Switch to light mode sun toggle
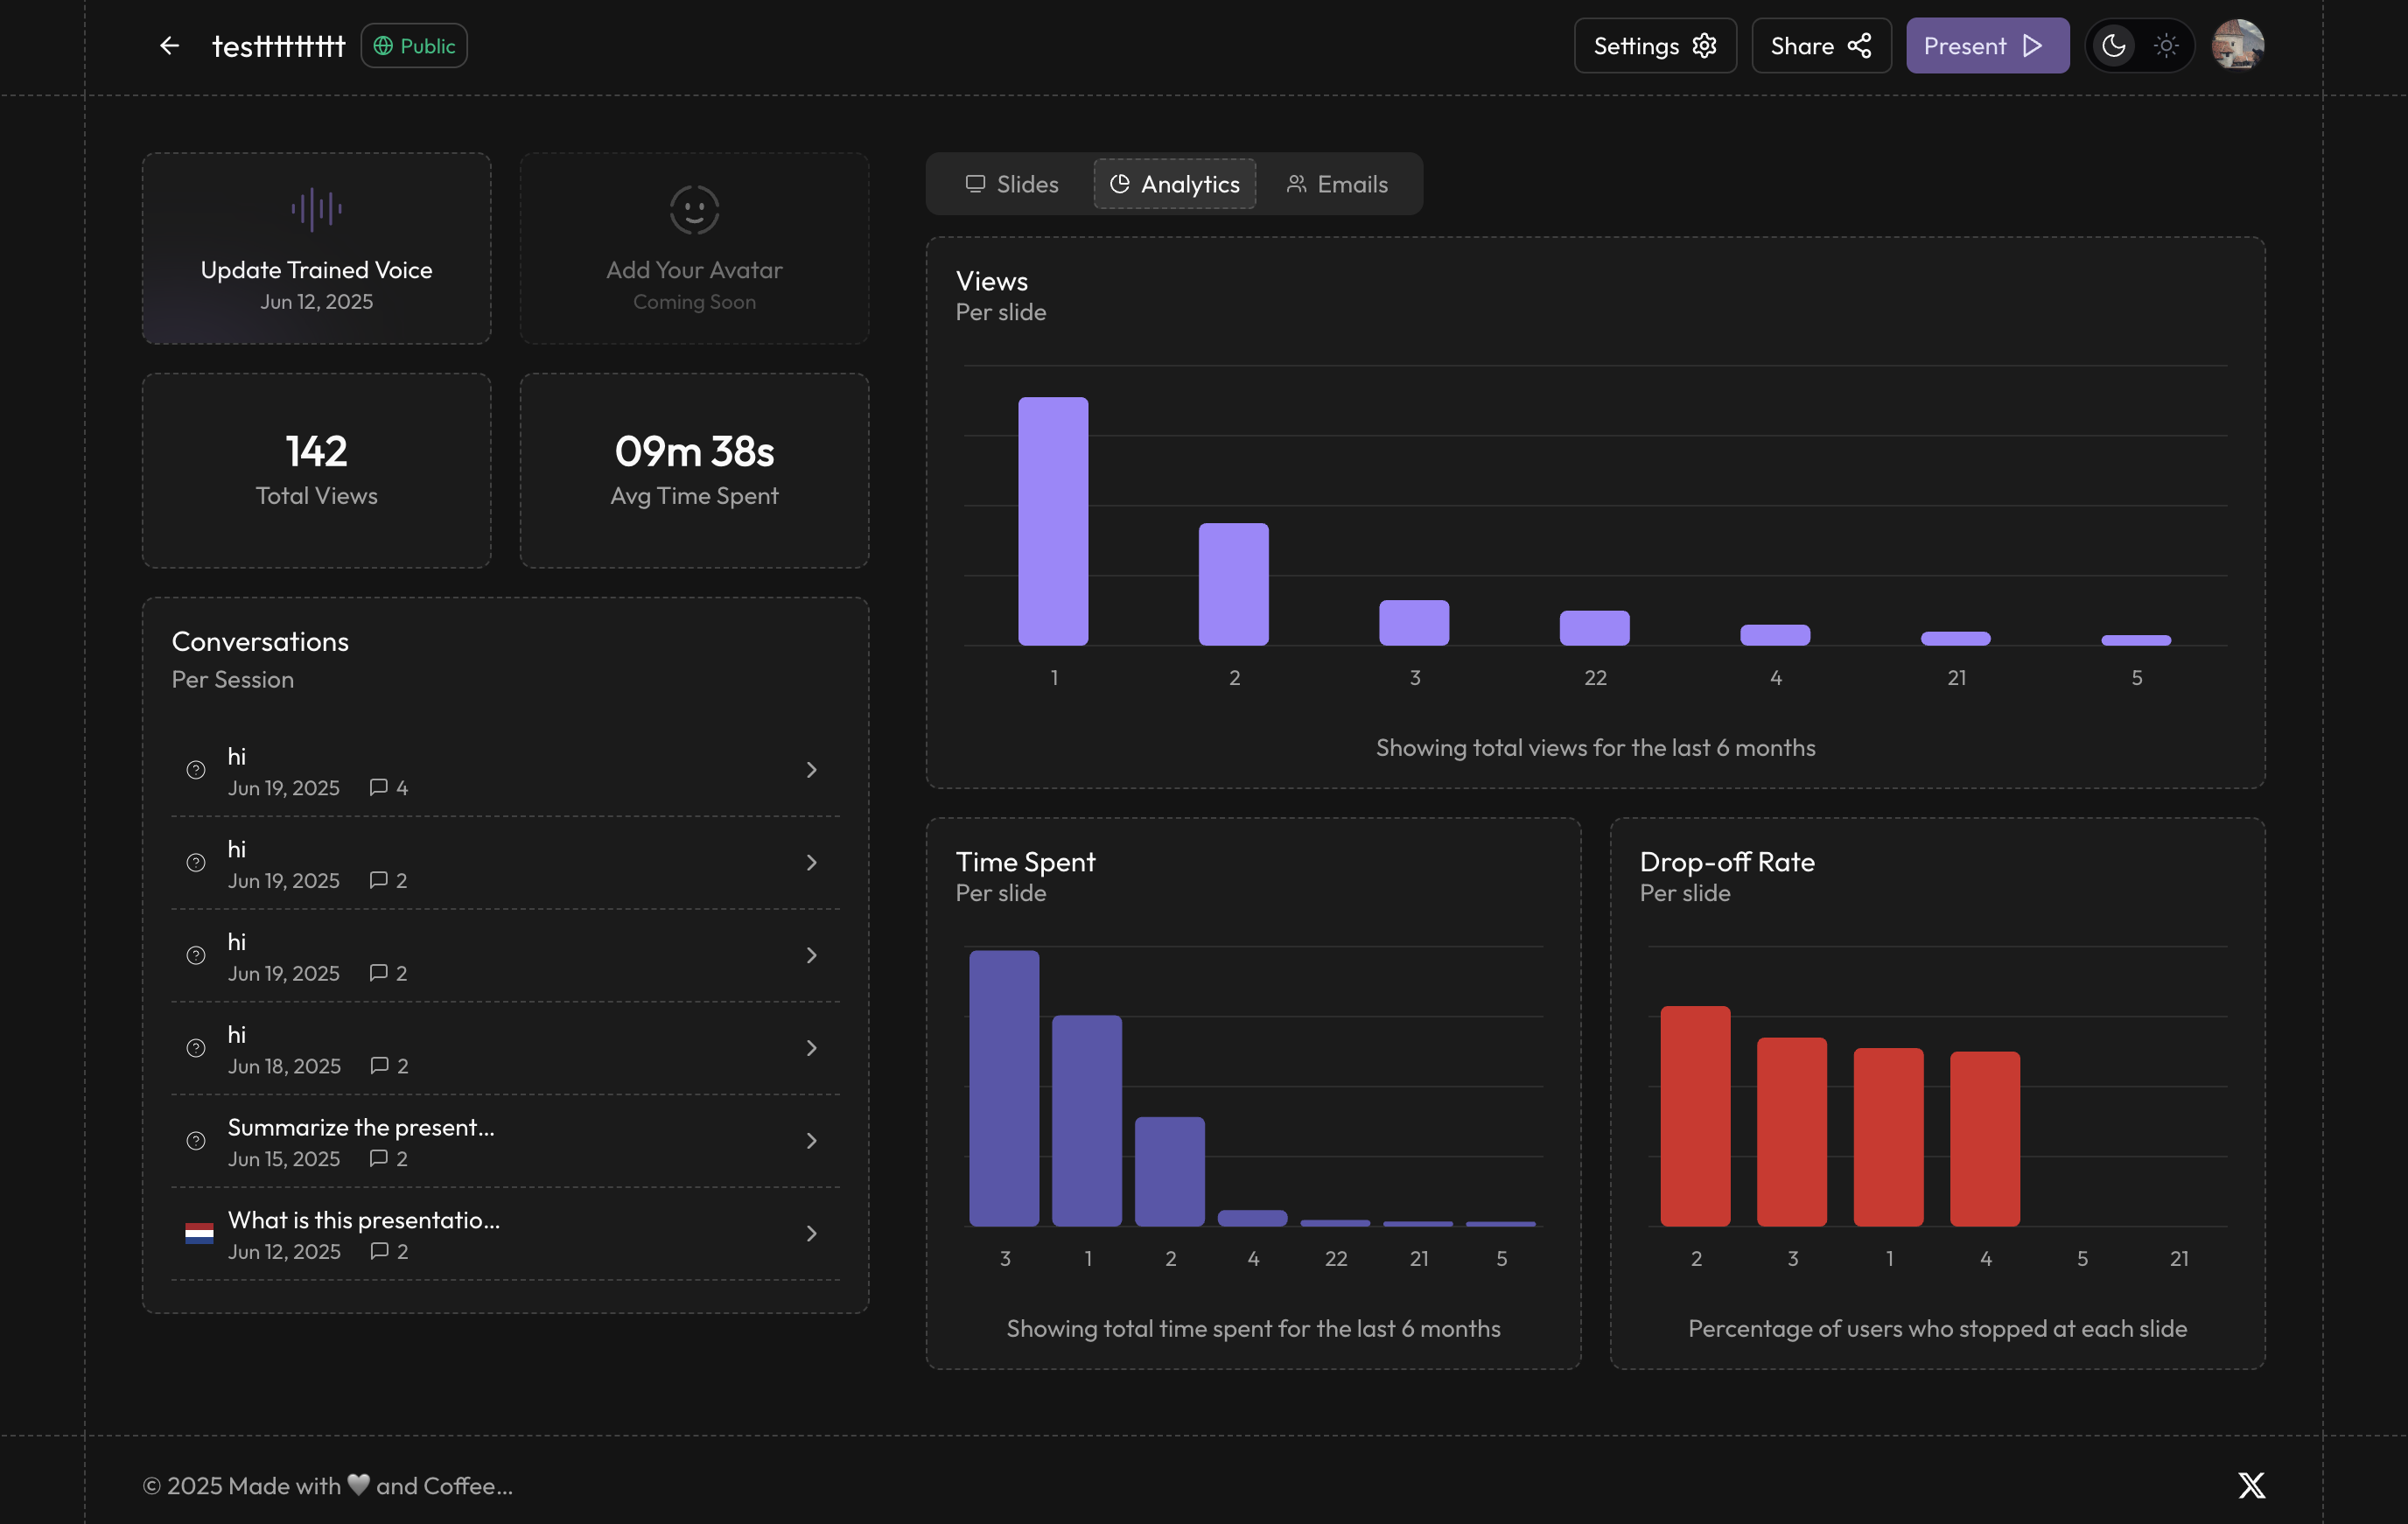Image resolution: width=2408 pixels, height=1524 pixels. click(2166, 46)
